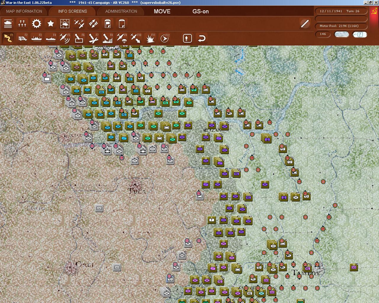Select F2 rail movement mode
Viewport: 379px width, 303px height.
22,38
